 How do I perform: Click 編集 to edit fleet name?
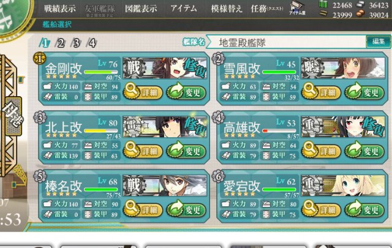(x=379, y=42)
